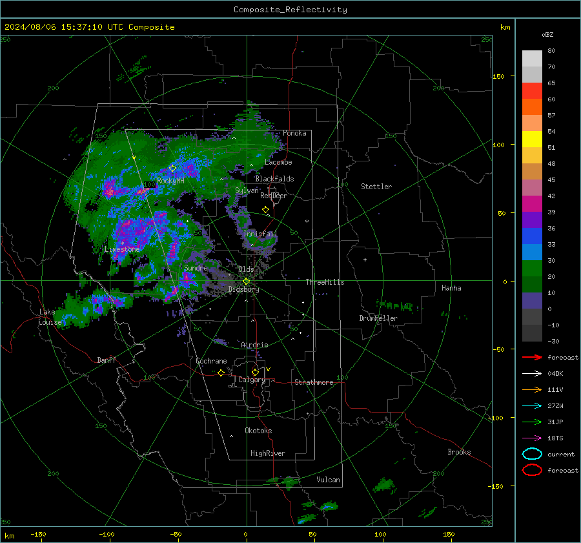Click the Vulcan city label
This screenshot has height=543, width=581.
pos(328,480)
